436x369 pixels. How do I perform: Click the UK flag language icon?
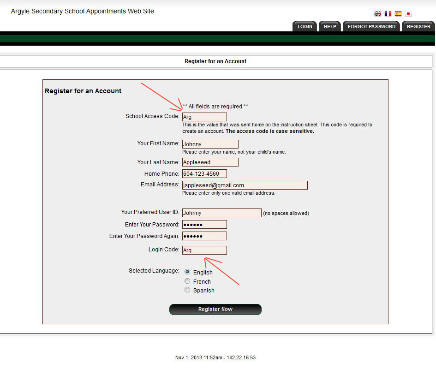coord(378,14)
